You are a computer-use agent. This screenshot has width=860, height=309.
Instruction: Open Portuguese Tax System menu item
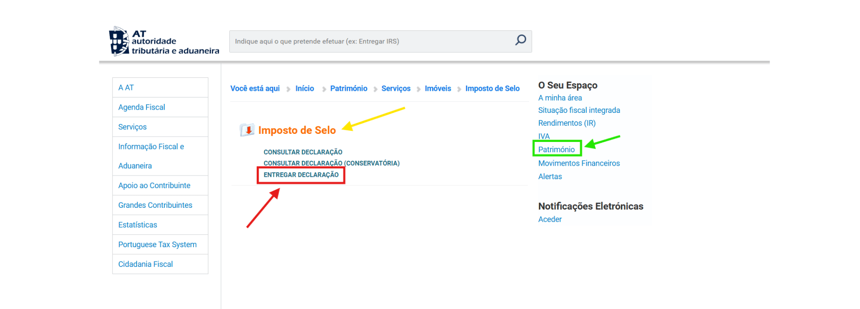pyautogui.click(x=157, y=245)
